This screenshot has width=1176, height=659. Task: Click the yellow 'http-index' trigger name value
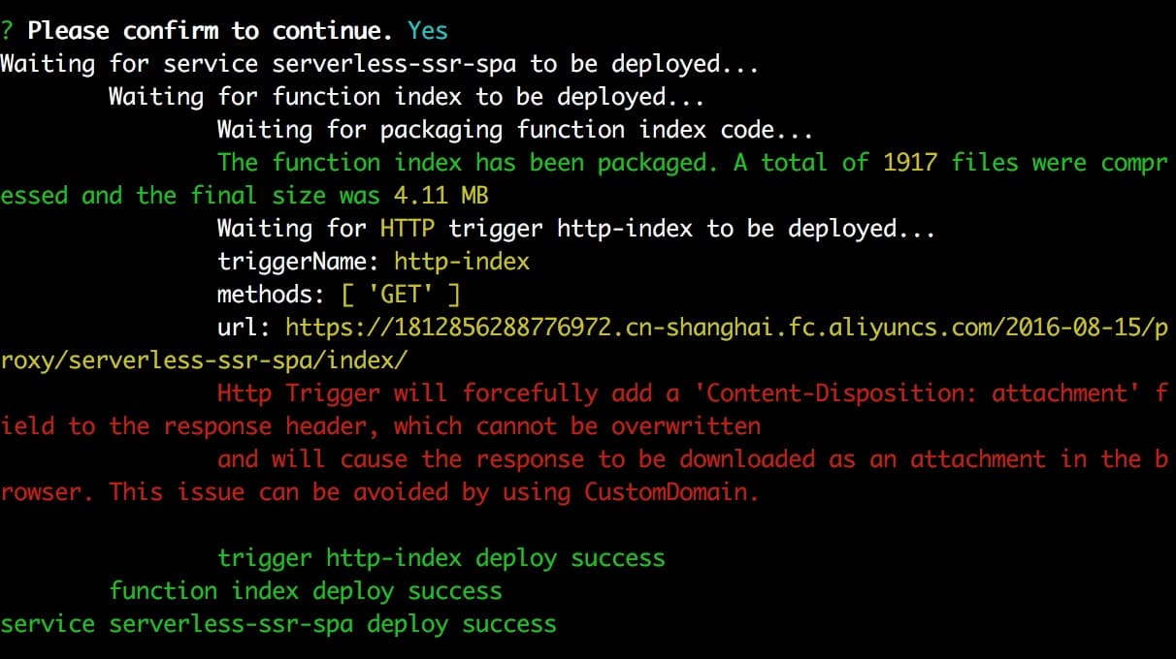point(462,261)
